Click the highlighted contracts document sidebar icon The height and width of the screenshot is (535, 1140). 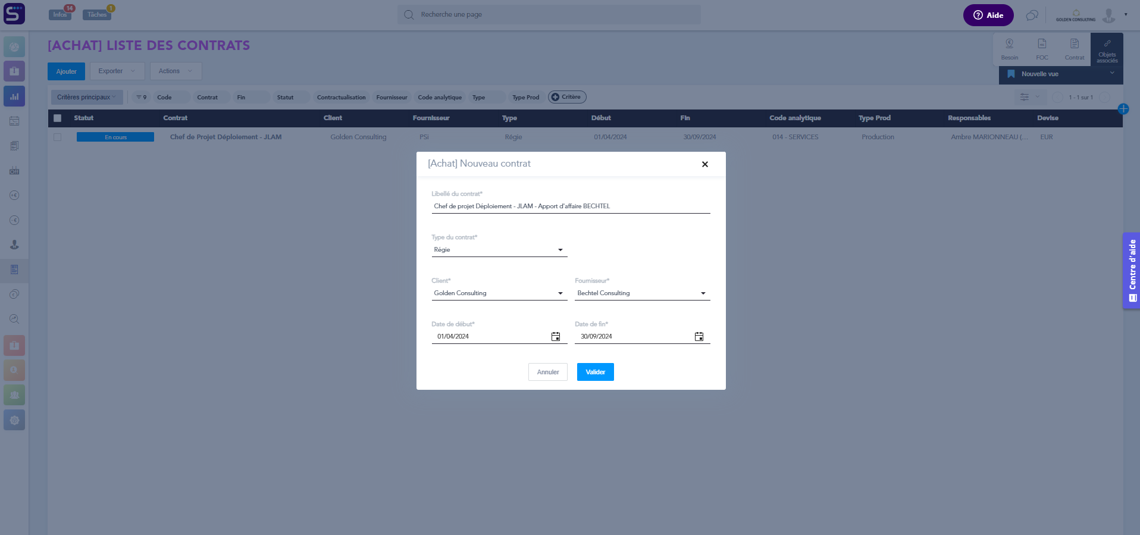14,270
